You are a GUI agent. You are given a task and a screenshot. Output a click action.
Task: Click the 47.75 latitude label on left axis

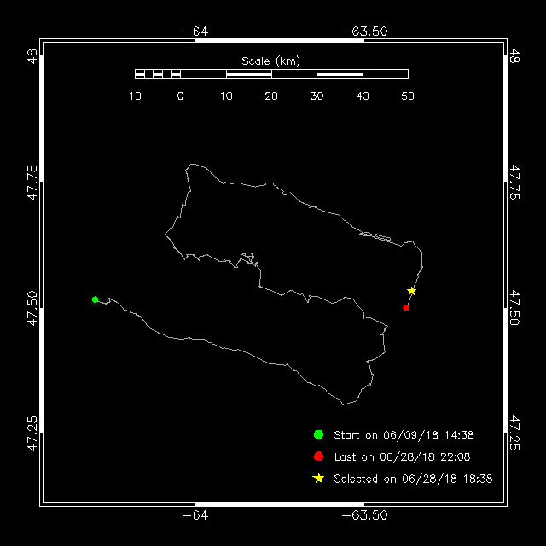(x=32, y=183)
